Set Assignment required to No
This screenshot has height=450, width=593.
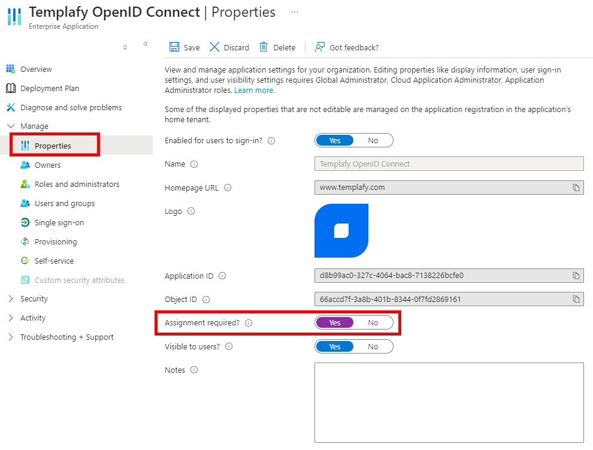pos(373,322)
